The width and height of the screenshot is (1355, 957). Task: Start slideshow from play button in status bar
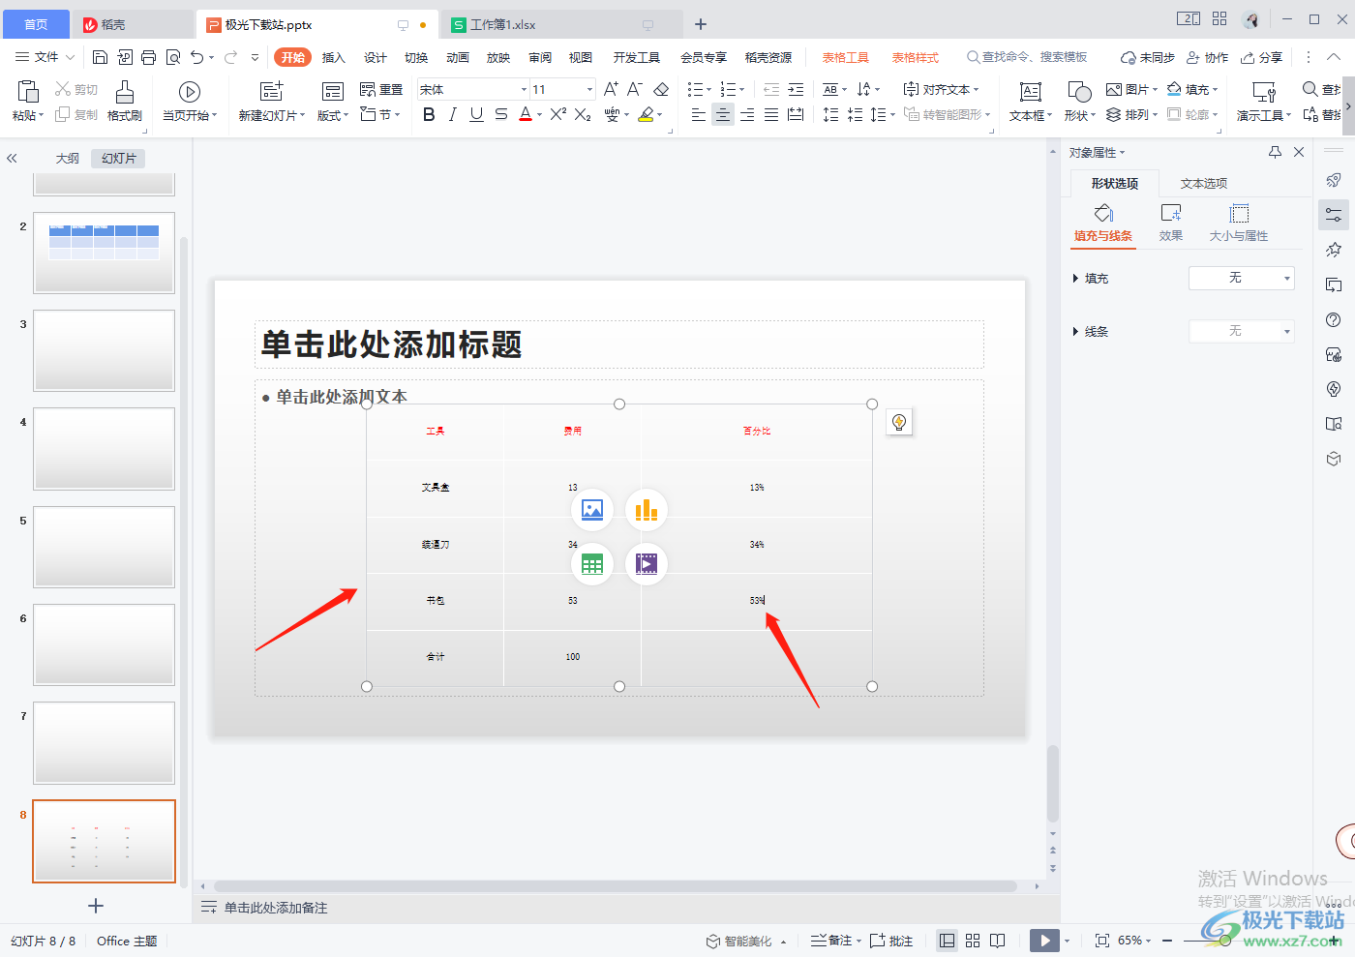[1044, 941]
